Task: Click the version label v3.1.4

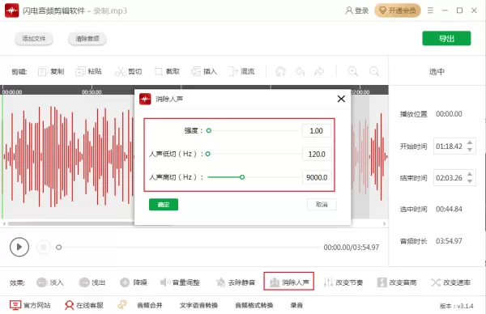Action: point(456,306)
